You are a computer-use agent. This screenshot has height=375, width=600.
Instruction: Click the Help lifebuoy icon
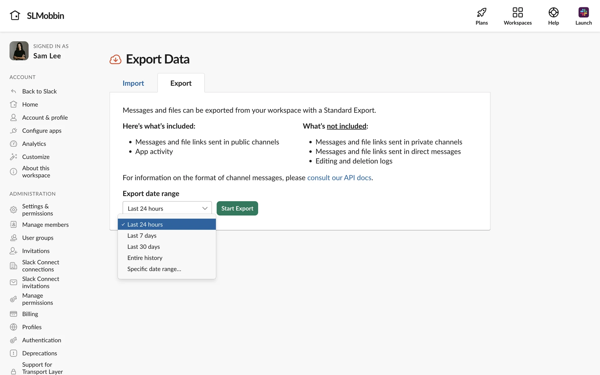coord(553,12)
